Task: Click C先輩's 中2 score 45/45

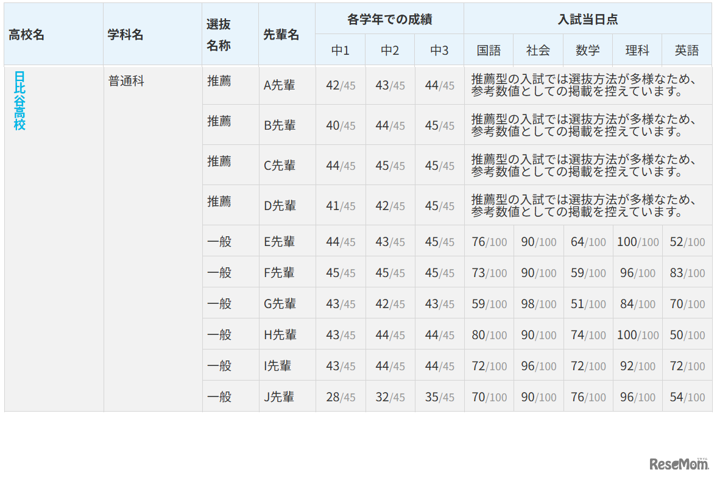Action: (390, 166)
